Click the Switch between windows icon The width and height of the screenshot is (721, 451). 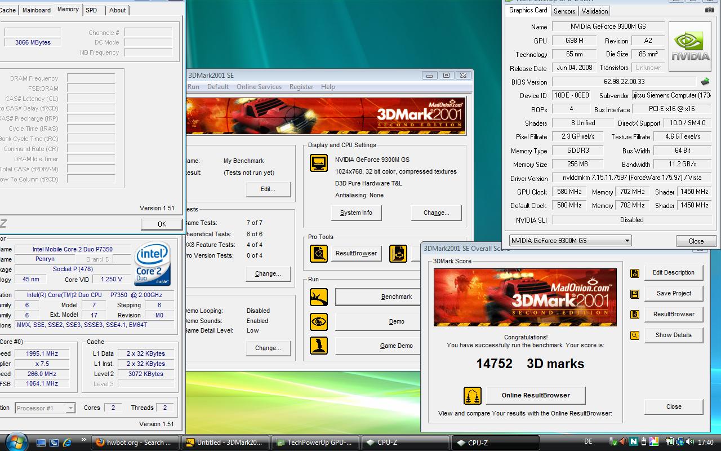coord(54,443)
